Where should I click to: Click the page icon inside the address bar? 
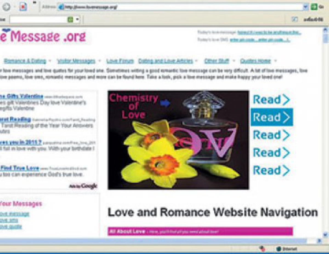[61, 7]
